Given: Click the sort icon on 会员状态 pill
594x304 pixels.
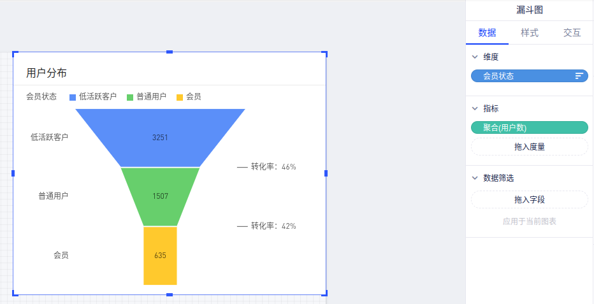Looking at the screenshot, I should (x=579, y=76).
